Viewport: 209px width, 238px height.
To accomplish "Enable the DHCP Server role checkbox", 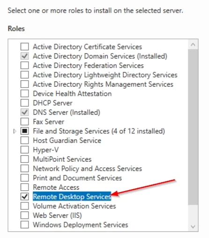I will click(24, 103).
